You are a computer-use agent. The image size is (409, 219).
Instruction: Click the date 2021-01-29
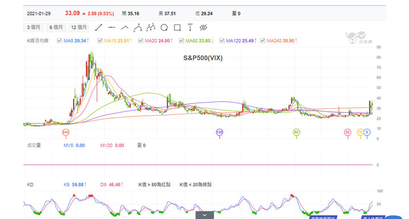click(39, 14)
